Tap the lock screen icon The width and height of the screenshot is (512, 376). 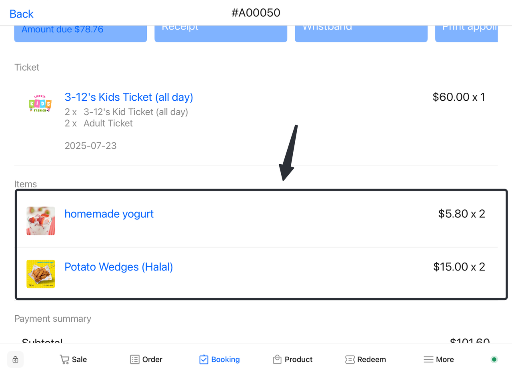pyautogui.click(x=15, y=360)
